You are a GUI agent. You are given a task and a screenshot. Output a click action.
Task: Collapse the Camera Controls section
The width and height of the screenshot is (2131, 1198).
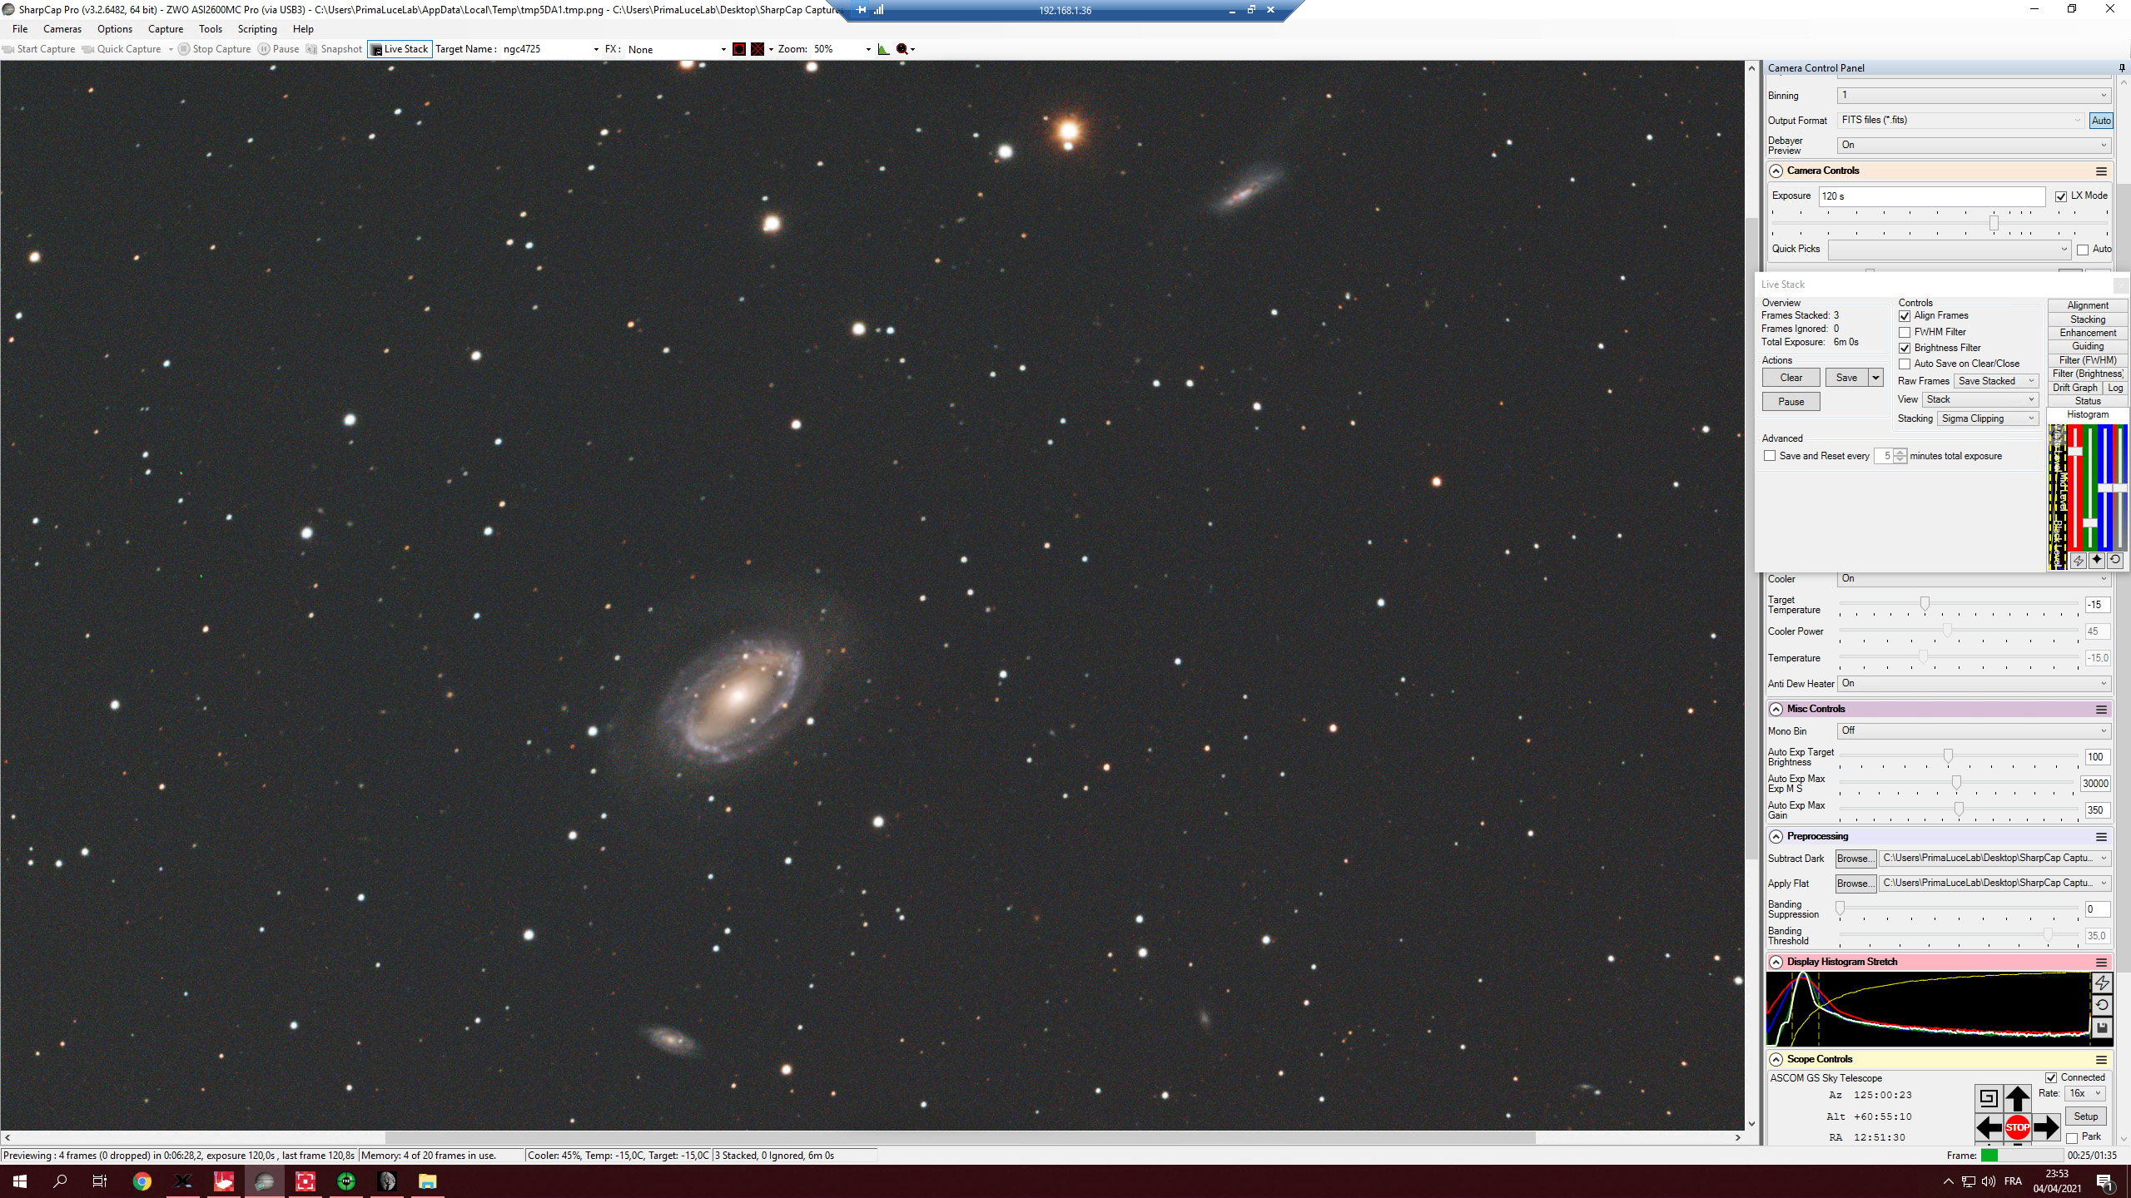click(x=1776, y=171)
